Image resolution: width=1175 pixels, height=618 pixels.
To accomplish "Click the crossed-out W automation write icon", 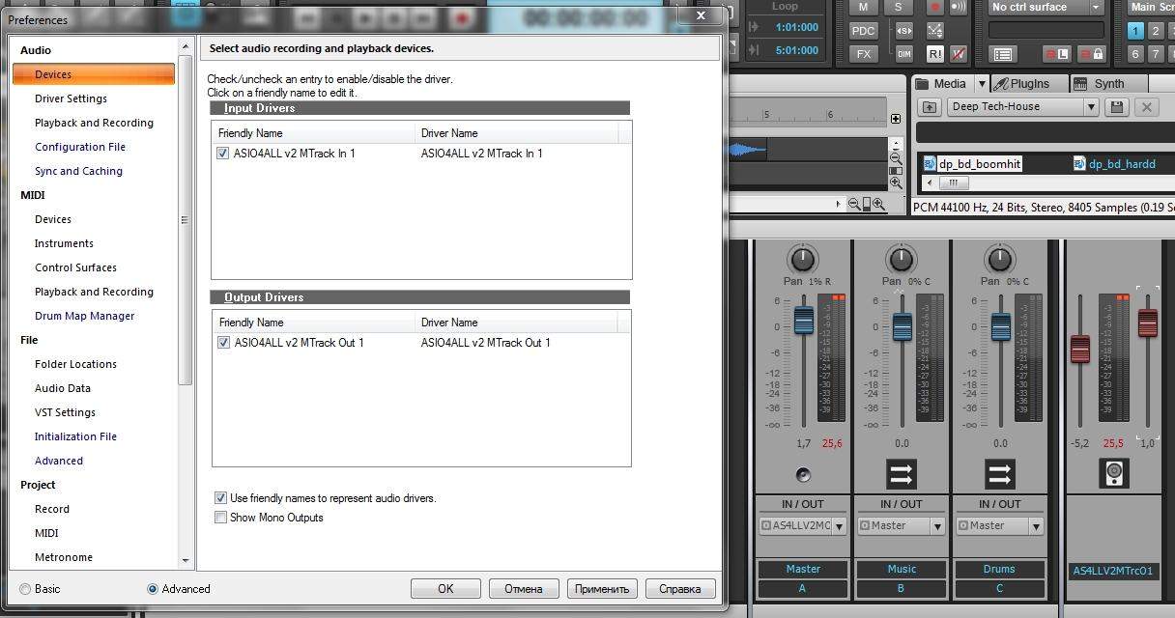I will [959, 54].
